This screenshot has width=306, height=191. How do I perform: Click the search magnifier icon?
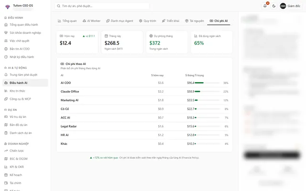click(x=58, y=6)
